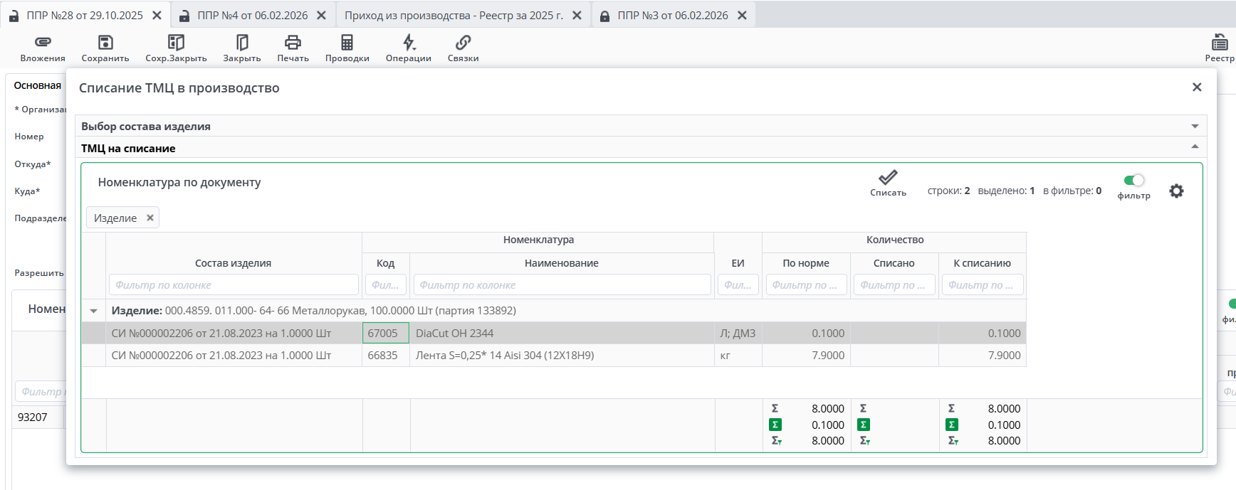The height and width of the screenshot is (490, 1236).
Task: Open the Операции lightning icon menu
Action: tap(408, 43)
